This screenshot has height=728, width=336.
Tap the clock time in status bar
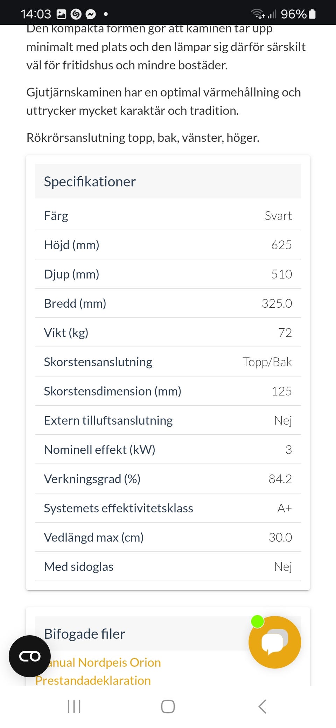[x=36, y=14]
